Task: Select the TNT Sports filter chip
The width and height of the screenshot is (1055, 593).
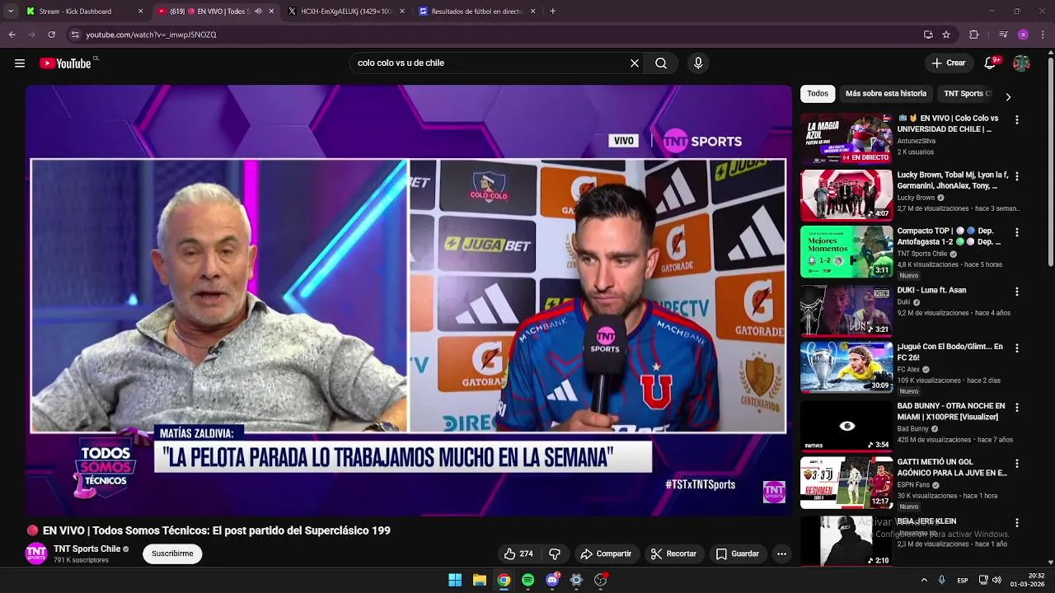Action: [967, 94]
